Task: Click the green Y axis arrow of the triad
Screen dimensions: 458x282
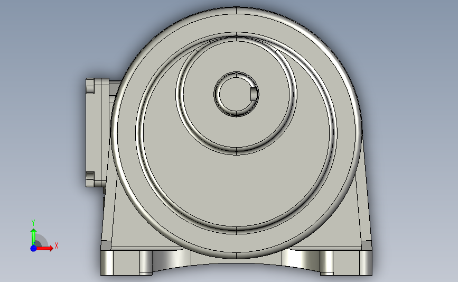Action: (x=33, y=236)
